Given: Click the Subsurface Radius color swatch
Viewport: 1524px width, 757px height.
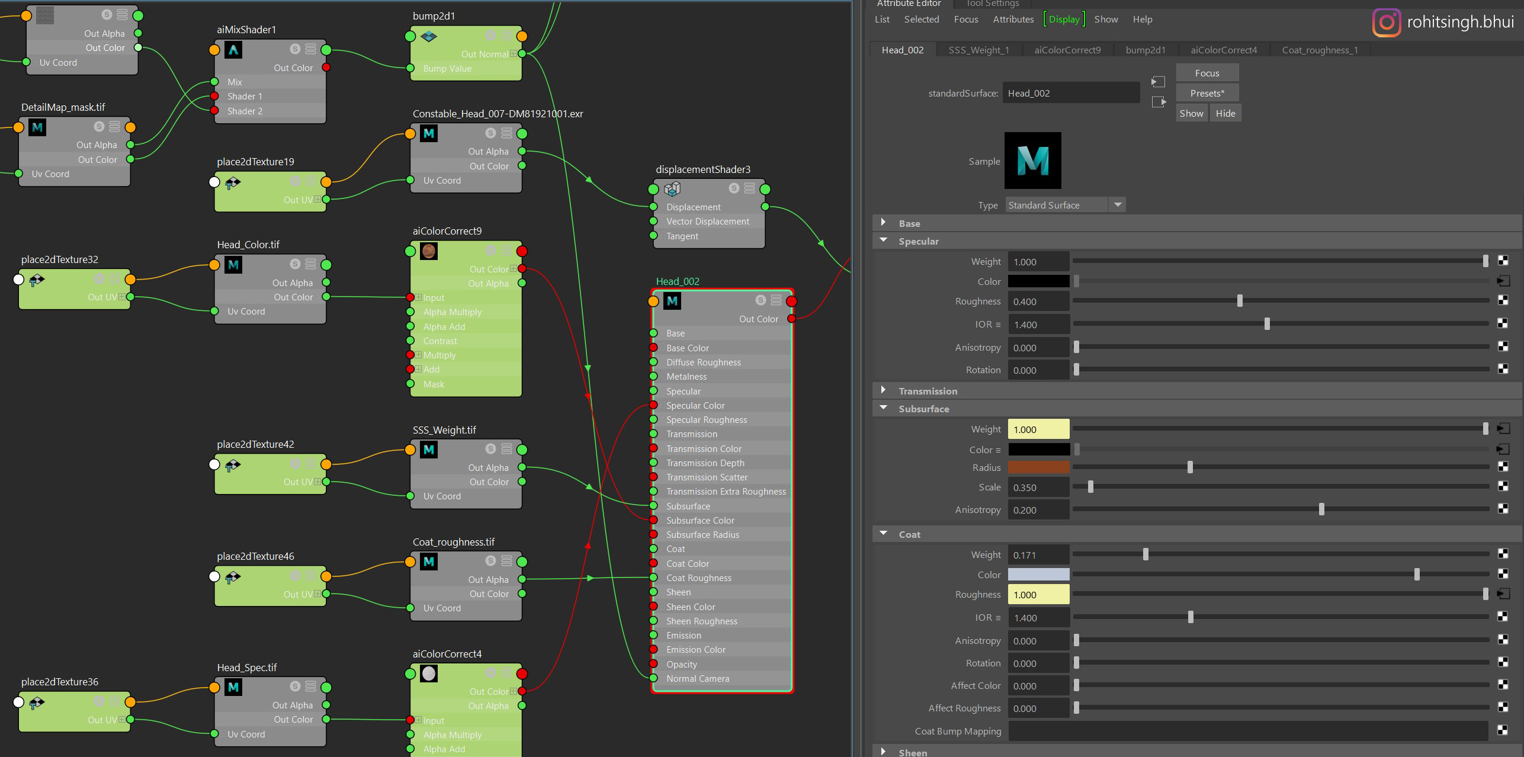Looking at the screenshot, I should (1038, 467).
